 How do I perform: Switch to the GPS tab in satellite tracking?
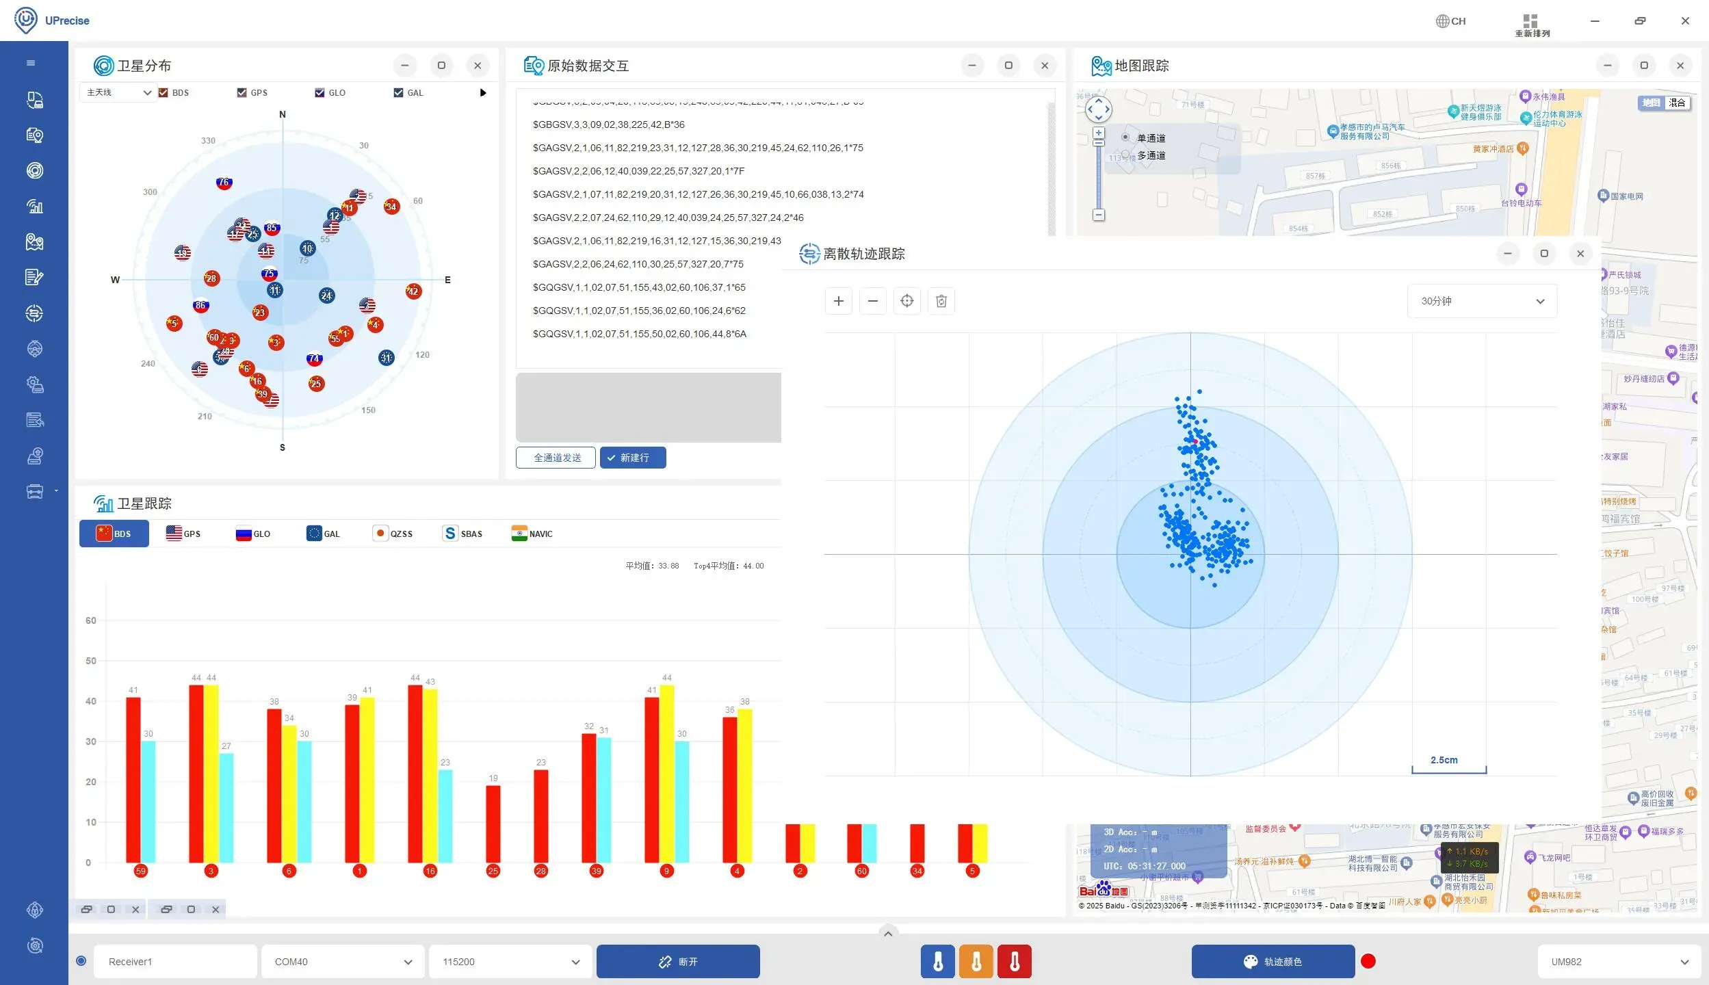tap(183, 534)
